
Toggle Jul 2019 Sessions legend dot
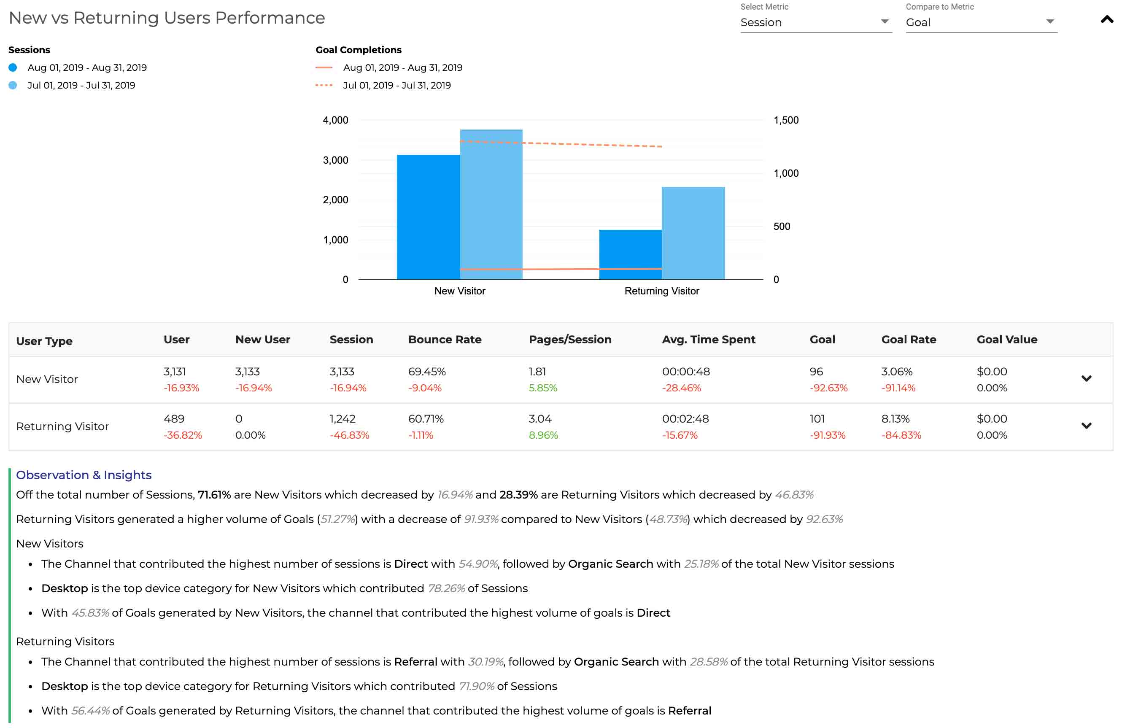pyautogui.click(x=13, y=85)
